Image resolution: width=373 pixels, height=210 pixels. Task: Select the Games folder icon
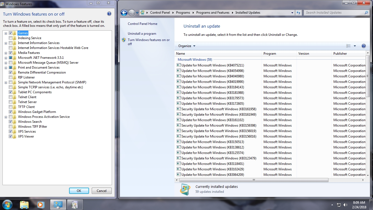(15, 33)
